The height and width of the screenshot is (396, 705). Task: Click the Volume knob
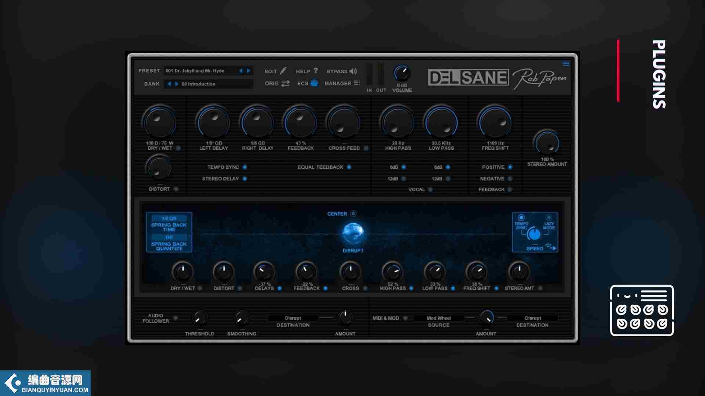(402, 74)
